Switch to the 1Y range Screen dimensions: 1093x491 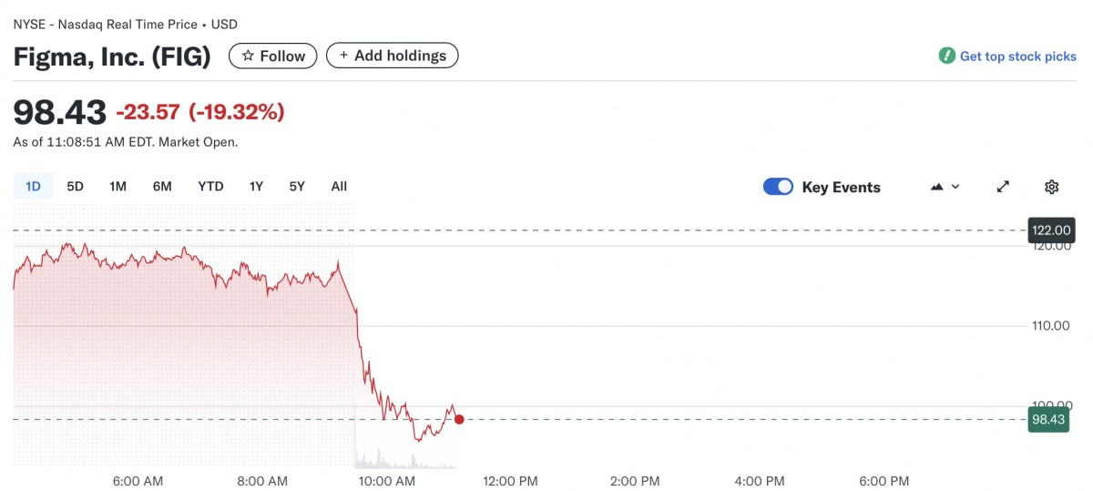coord(256,186)
